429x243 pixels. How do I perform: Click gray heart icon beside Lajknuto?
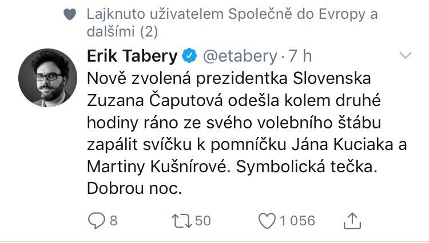click(70, 14)
